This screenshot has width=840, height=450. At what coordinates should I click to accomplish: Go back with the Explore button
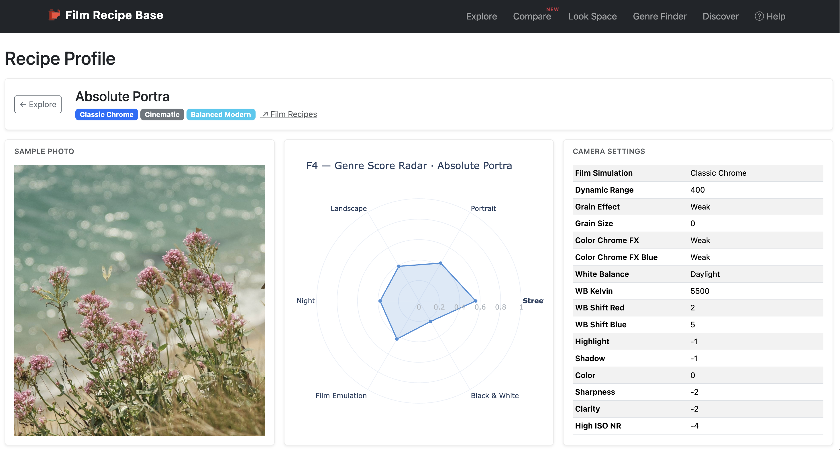tap(38, 104)
